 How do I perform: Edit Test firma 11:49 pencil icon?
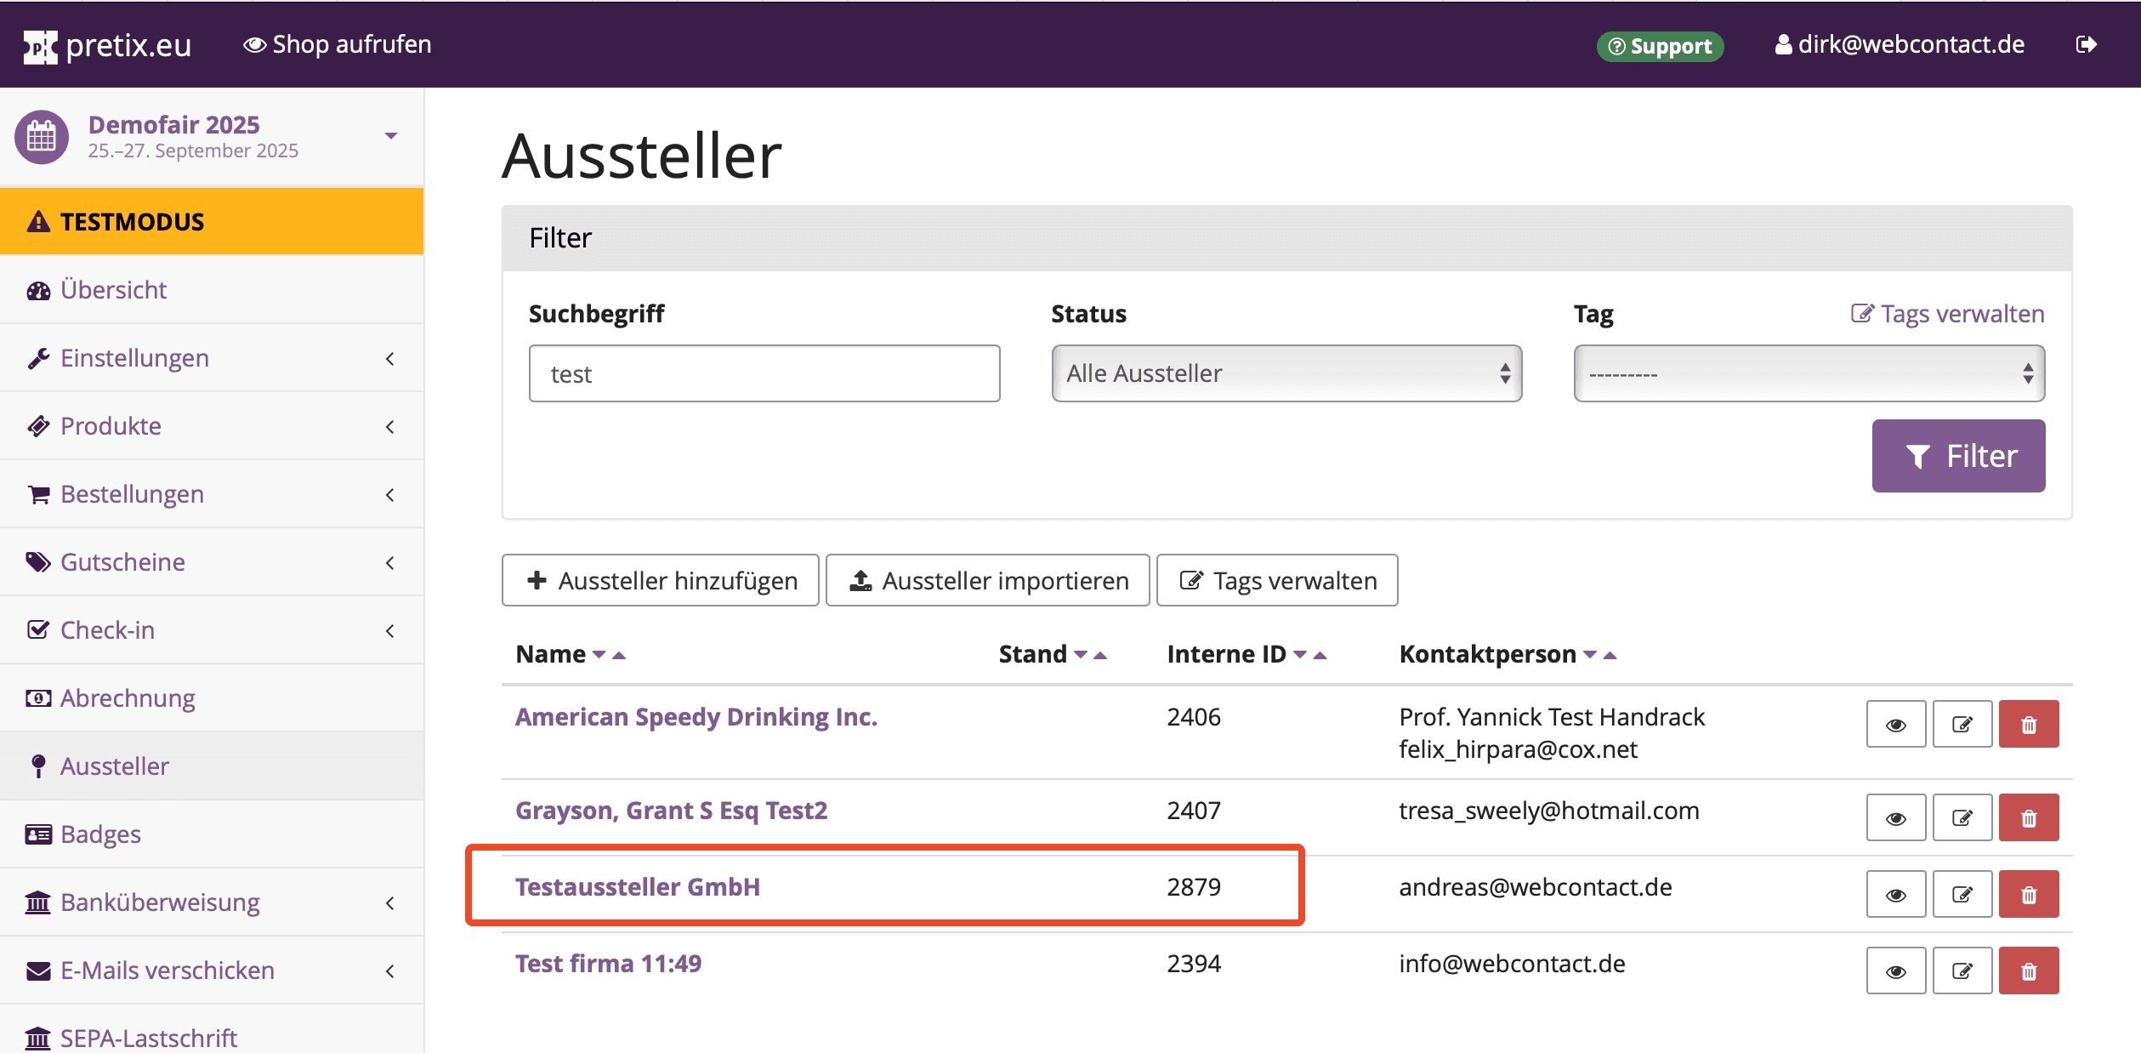pos(1962,971)
